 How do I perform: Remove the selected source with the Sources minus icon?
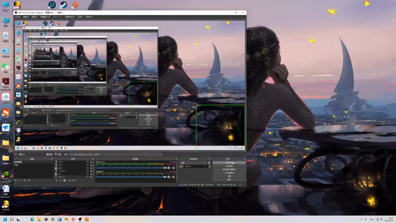(x=60, y=180)
